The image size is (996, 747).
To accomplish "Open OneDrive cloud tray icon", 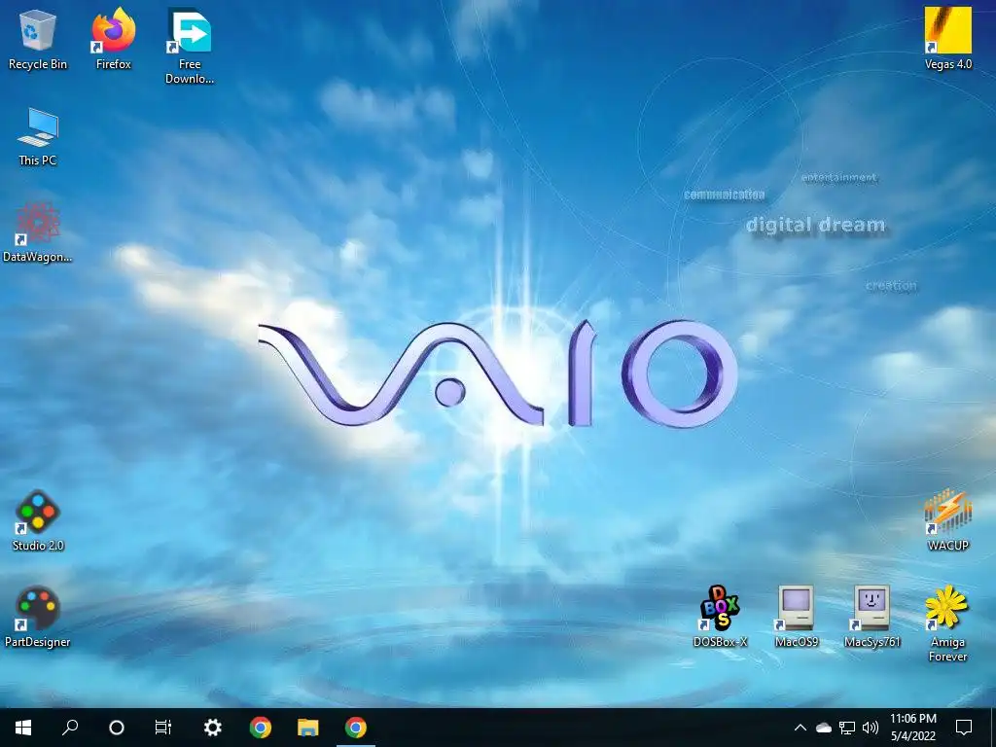I will [823, 728].
